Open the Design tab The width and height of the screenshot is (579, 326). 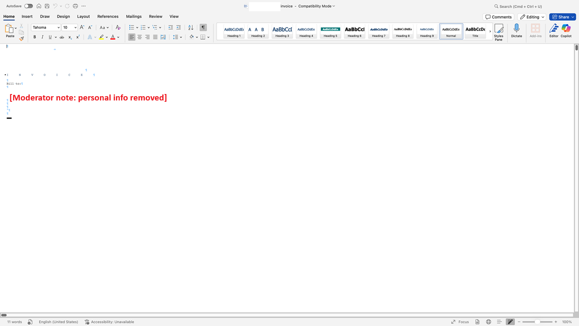[63, 16]
